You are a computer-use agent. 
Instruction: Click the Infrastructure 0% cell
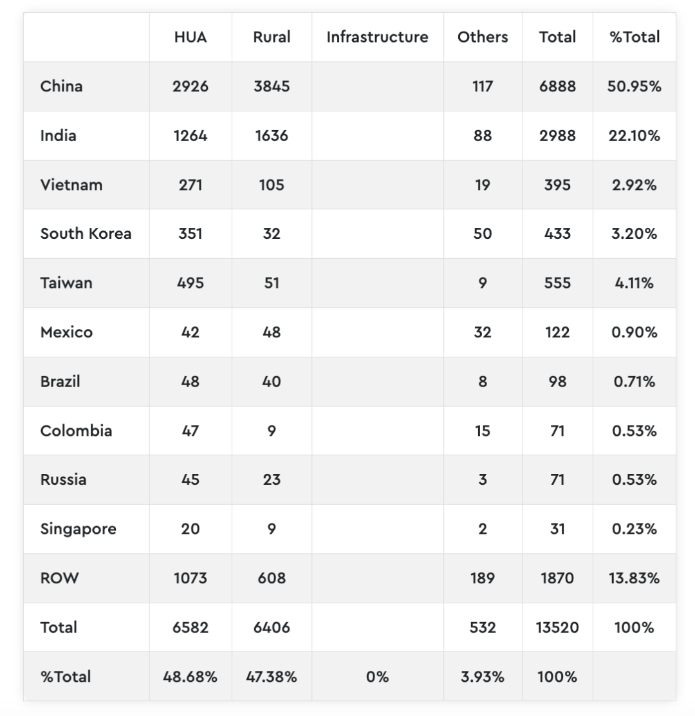377,677
